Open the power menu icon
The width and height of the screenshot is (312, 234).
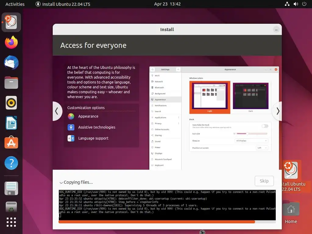pyautogui.click(x=304, y=4)
